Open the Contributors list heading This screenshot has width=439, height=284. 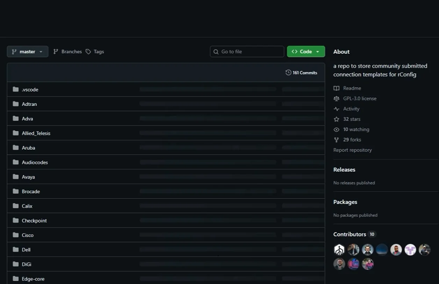(350, 234)
